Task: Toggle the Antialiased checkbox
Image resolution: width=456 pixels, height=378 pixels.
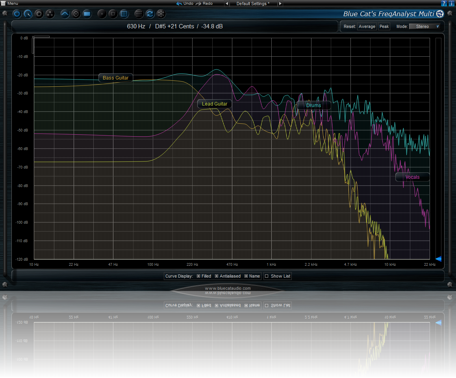Action: (x=217, y=276)
